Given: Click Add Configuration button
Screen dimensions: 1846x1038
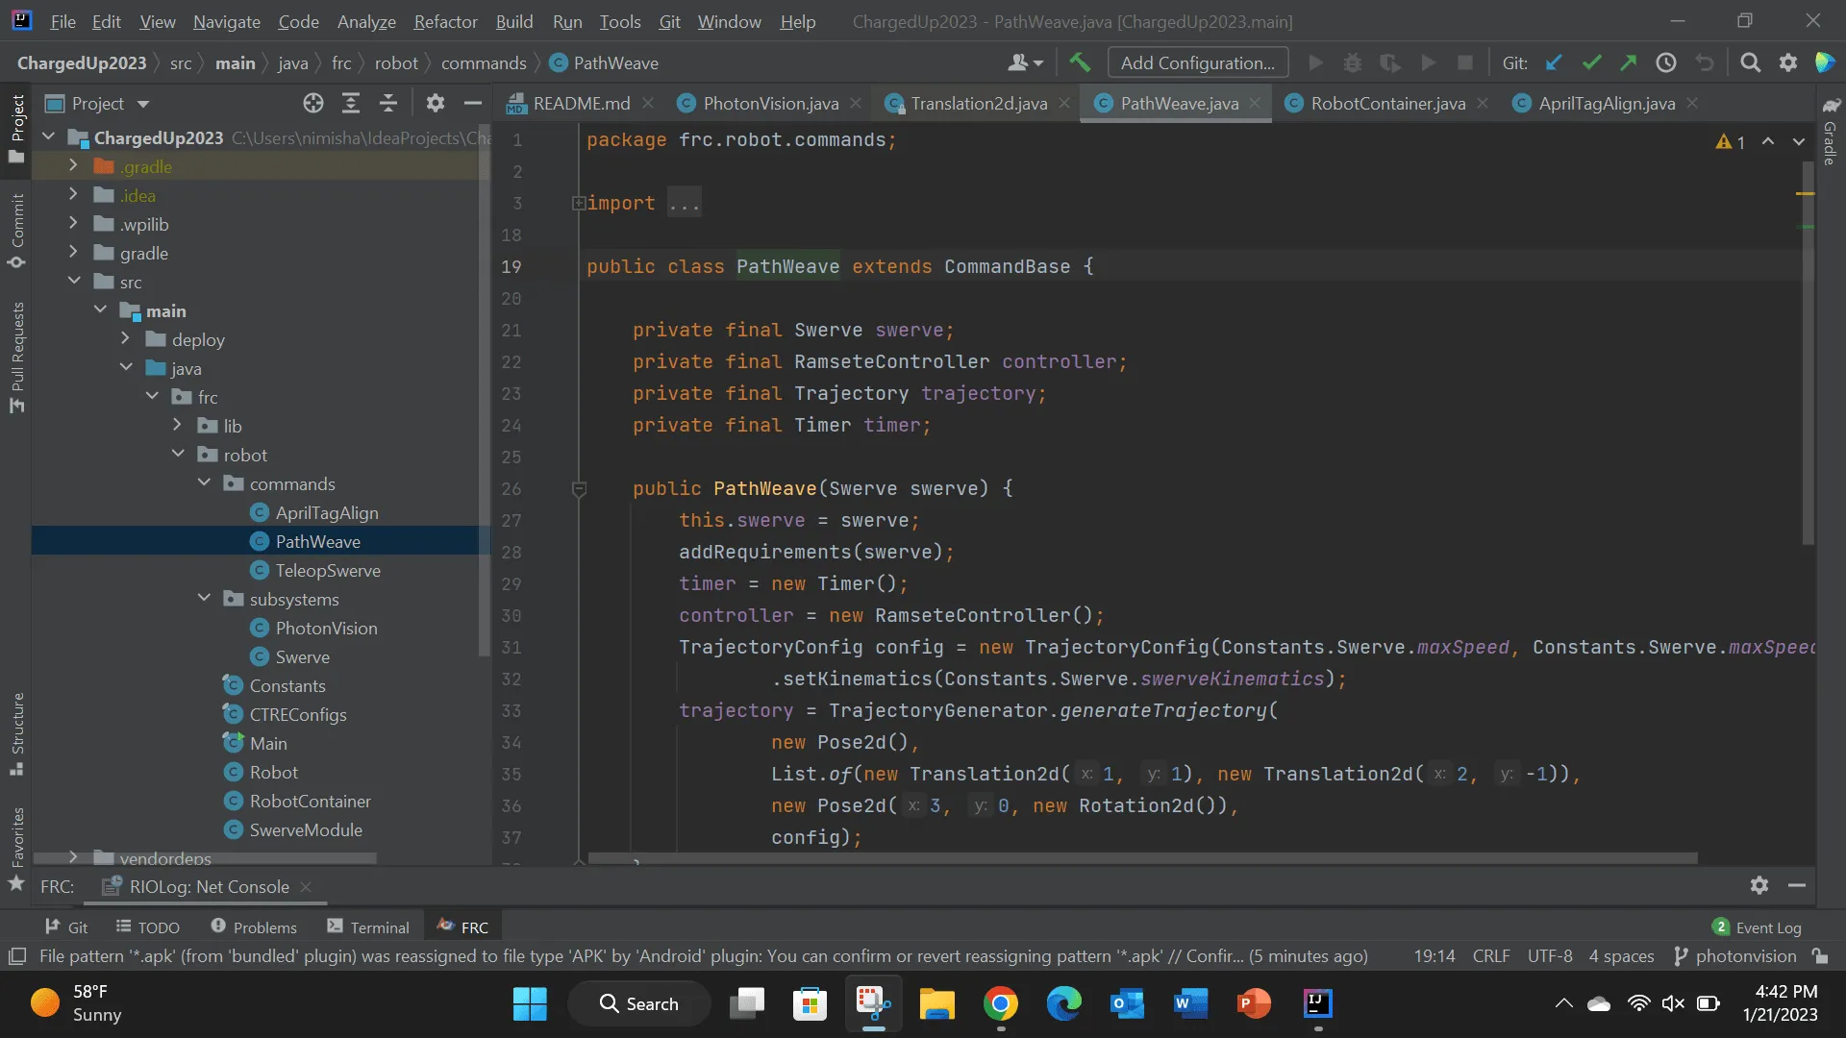Looking at the screenshot, I should click(x=1198, y=63).
